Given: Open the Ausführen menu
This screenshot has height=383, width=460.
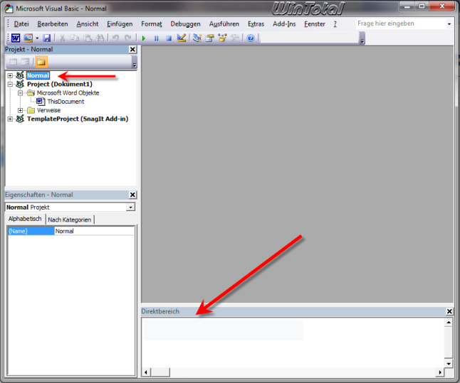Looking at the screenshot, I should tap(224, 24).
